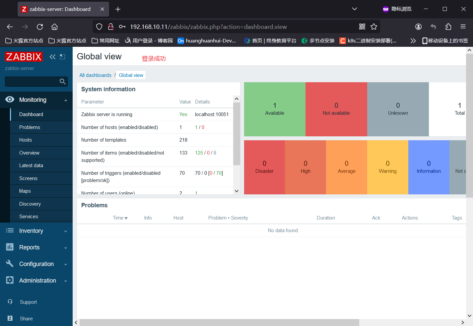
Task: Show more bookmarks with double arrow
Action: [413, 41]
